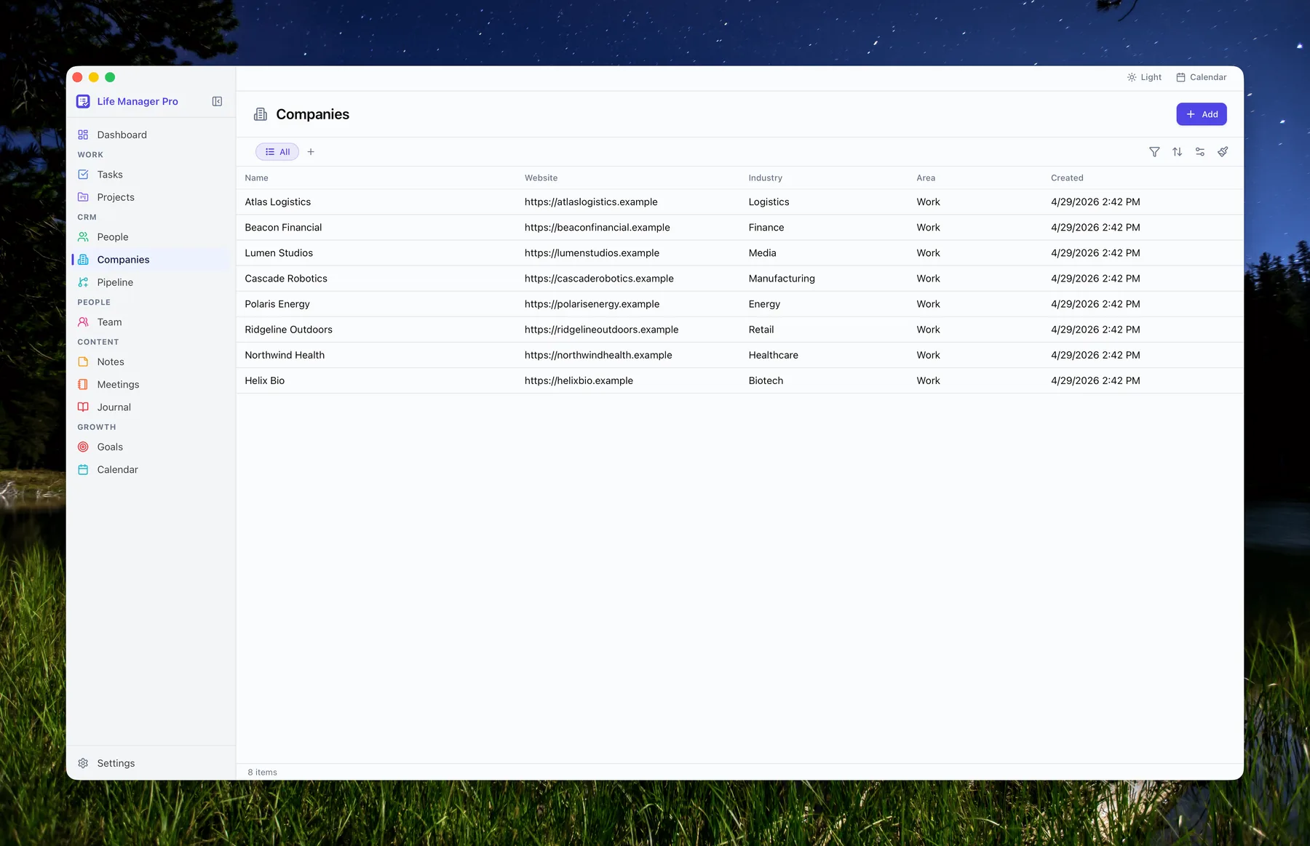Click the 8 items status text
This screenshot has width=1310, height=846.
[x=262, y=773]
